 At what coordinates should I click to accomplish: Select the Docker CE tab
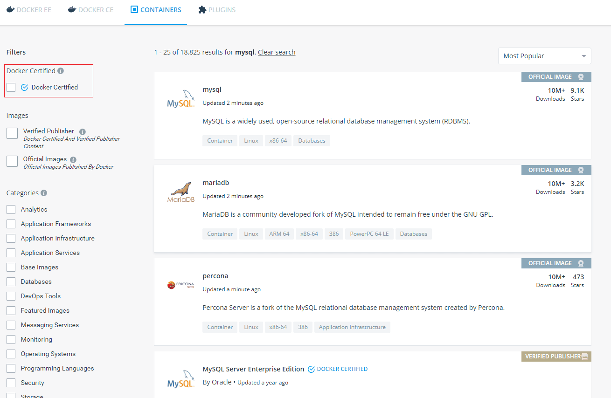tap(91, 10)
